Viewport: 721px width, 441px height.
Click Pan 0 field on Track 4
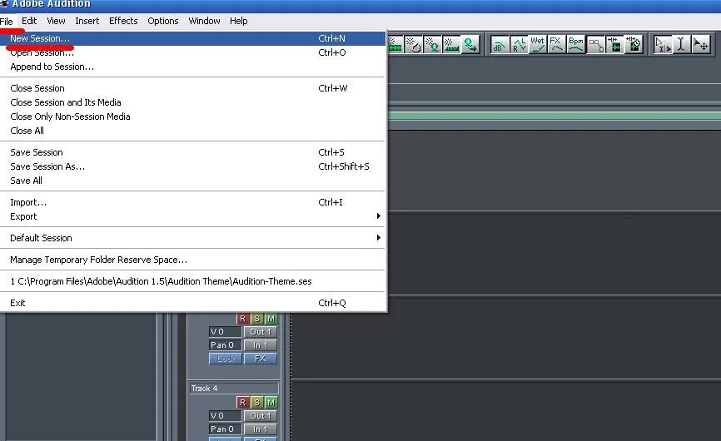226,429
